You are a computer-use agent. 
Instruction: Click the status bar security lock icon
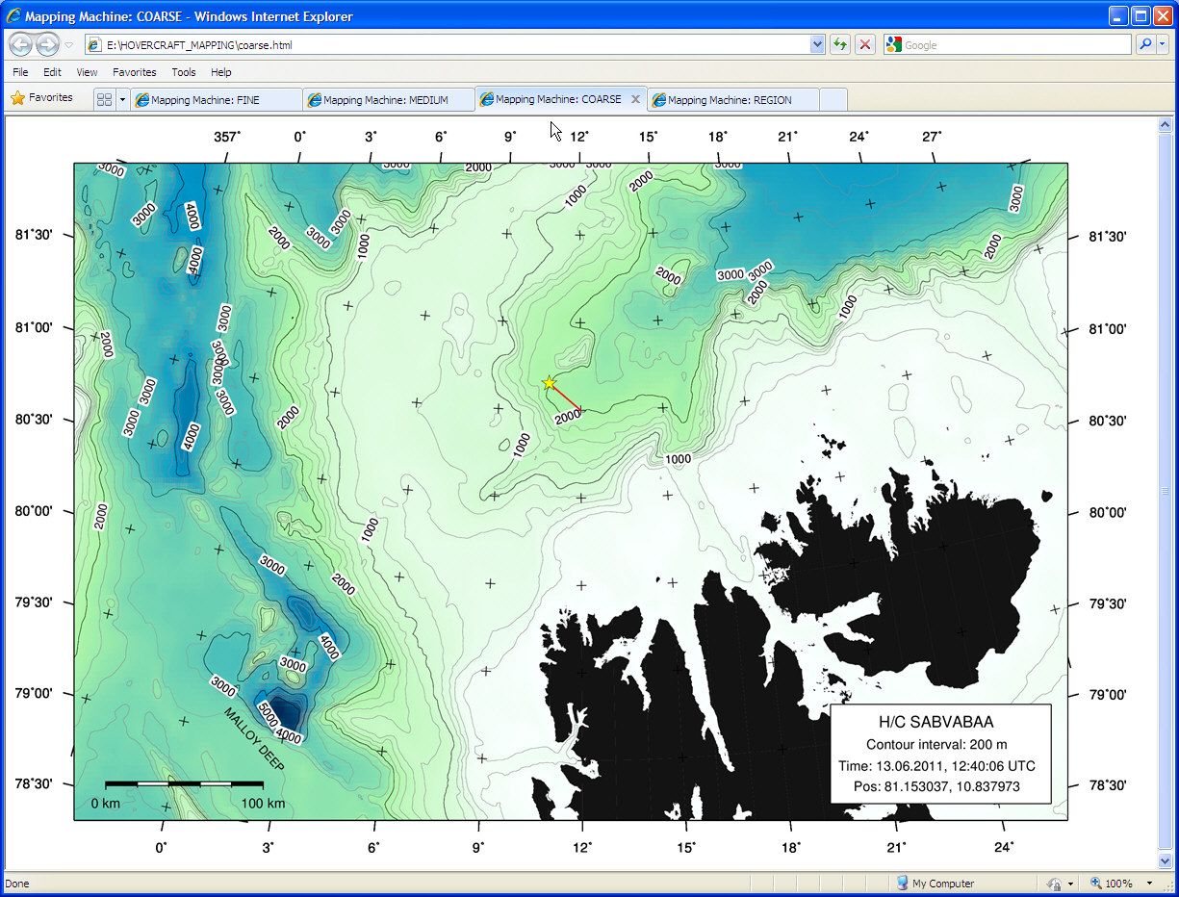point(1054,884)
